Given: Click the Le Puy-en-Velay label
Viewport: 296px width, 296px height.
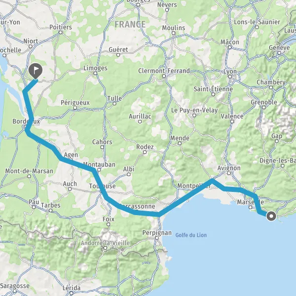Looking at the screenshot, I should coord(194,110).
